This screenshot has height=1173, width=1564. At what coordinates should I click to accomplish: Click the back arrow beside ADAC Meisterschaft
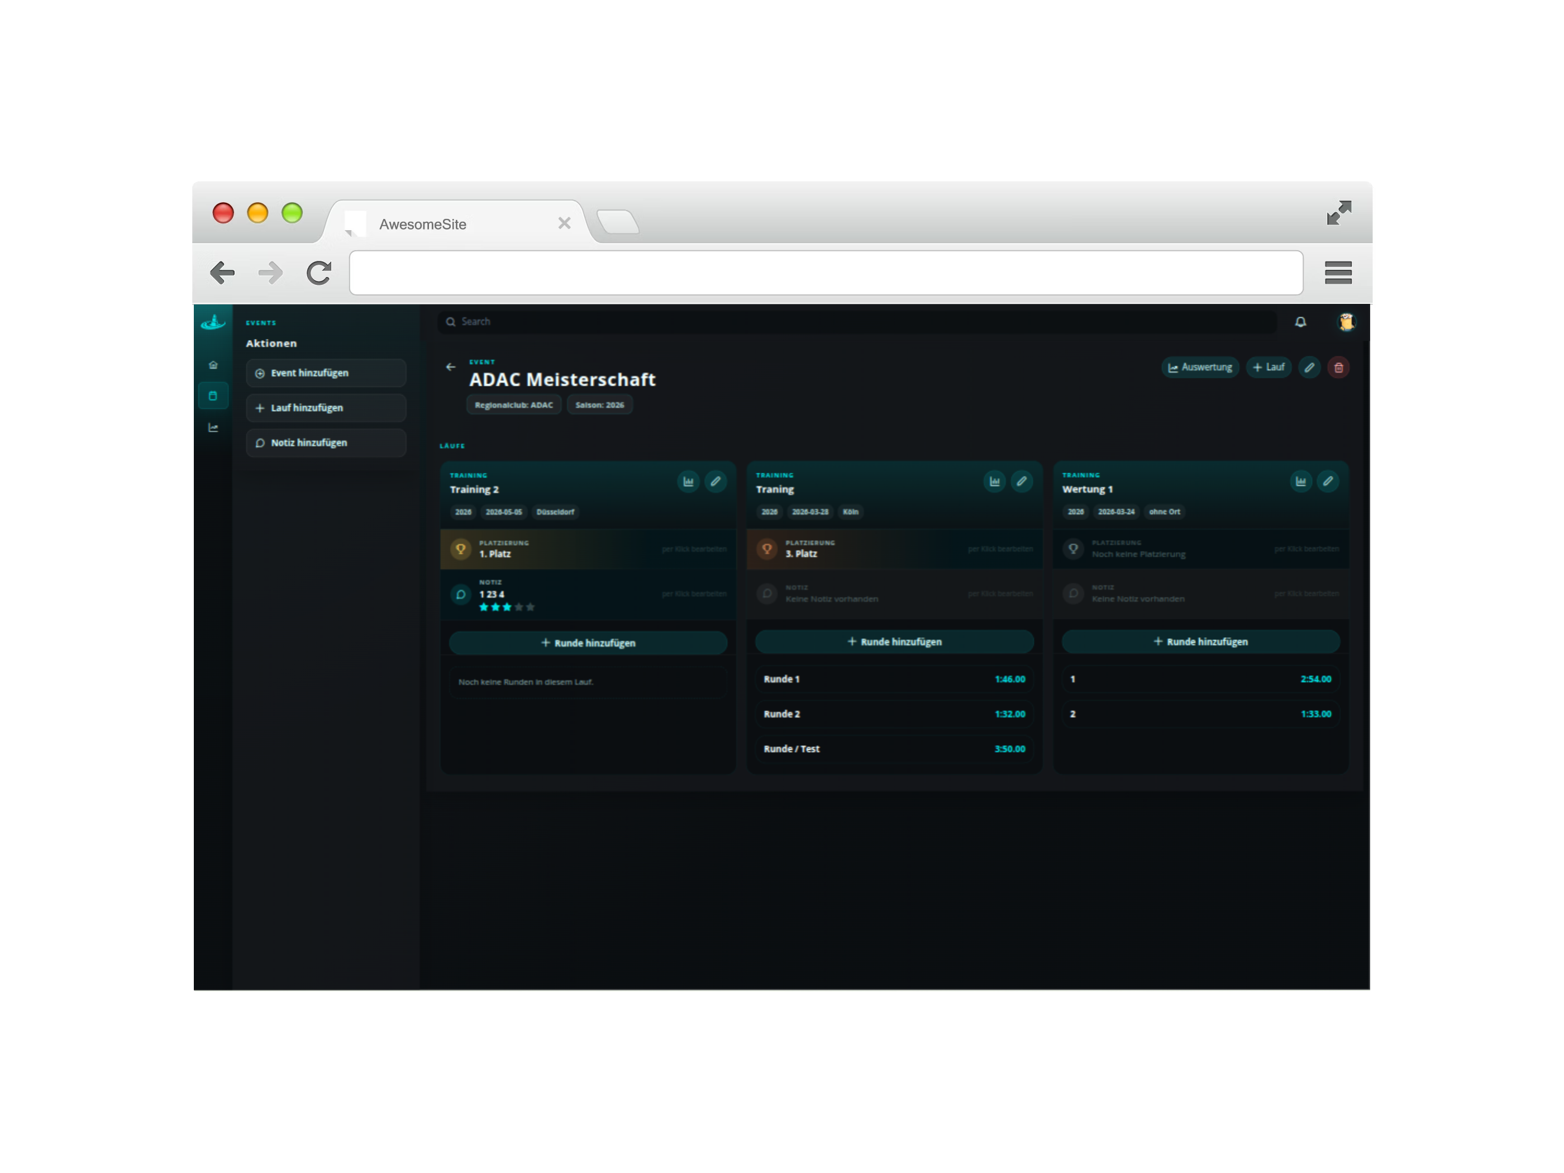click(x=450, y=367)
